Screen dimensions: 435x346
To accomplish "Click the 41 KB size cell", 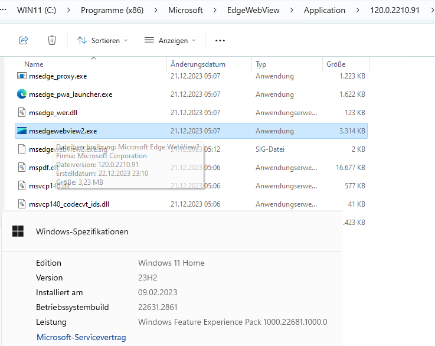I will 356,204.
